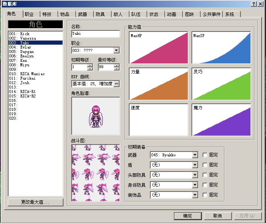
Task: Increase the 最终等级 final level value
Action: coord(116,65)
